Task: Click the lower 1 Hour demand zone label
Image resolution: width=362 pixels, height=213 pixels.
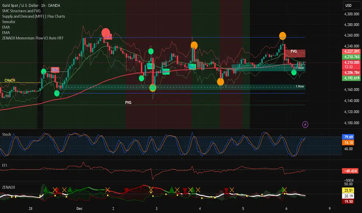Action: coord(300,86)
